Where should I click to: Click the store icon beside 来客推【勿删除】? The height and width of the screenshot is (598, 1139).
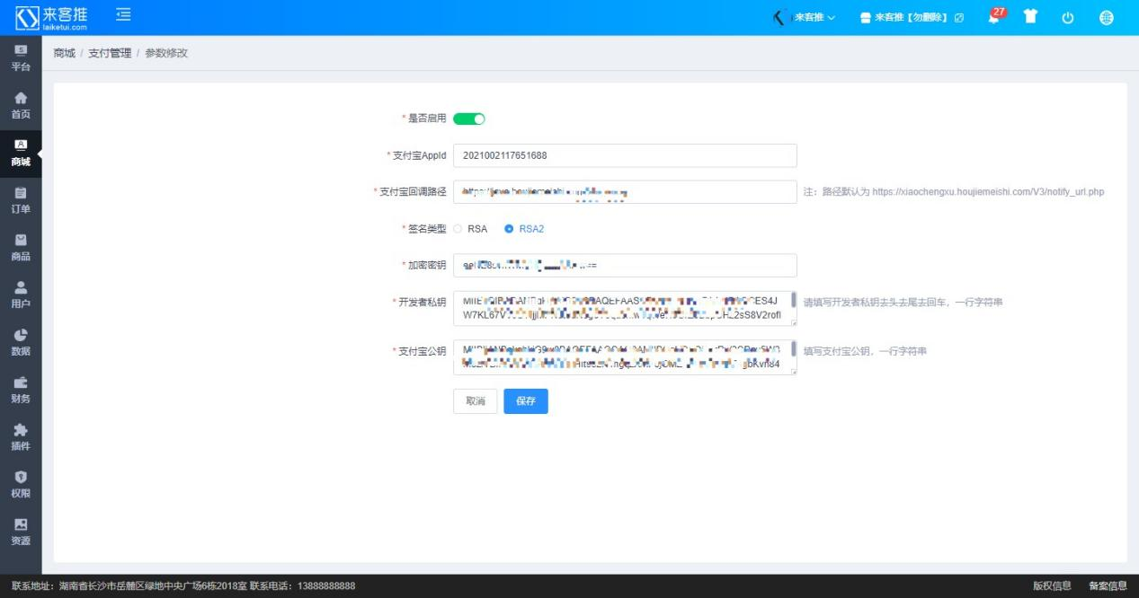[866, 18]
